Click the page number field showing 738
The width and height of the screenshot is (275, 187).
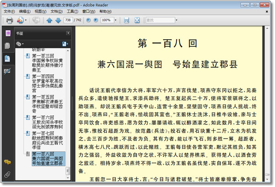(x=68, y=20)
